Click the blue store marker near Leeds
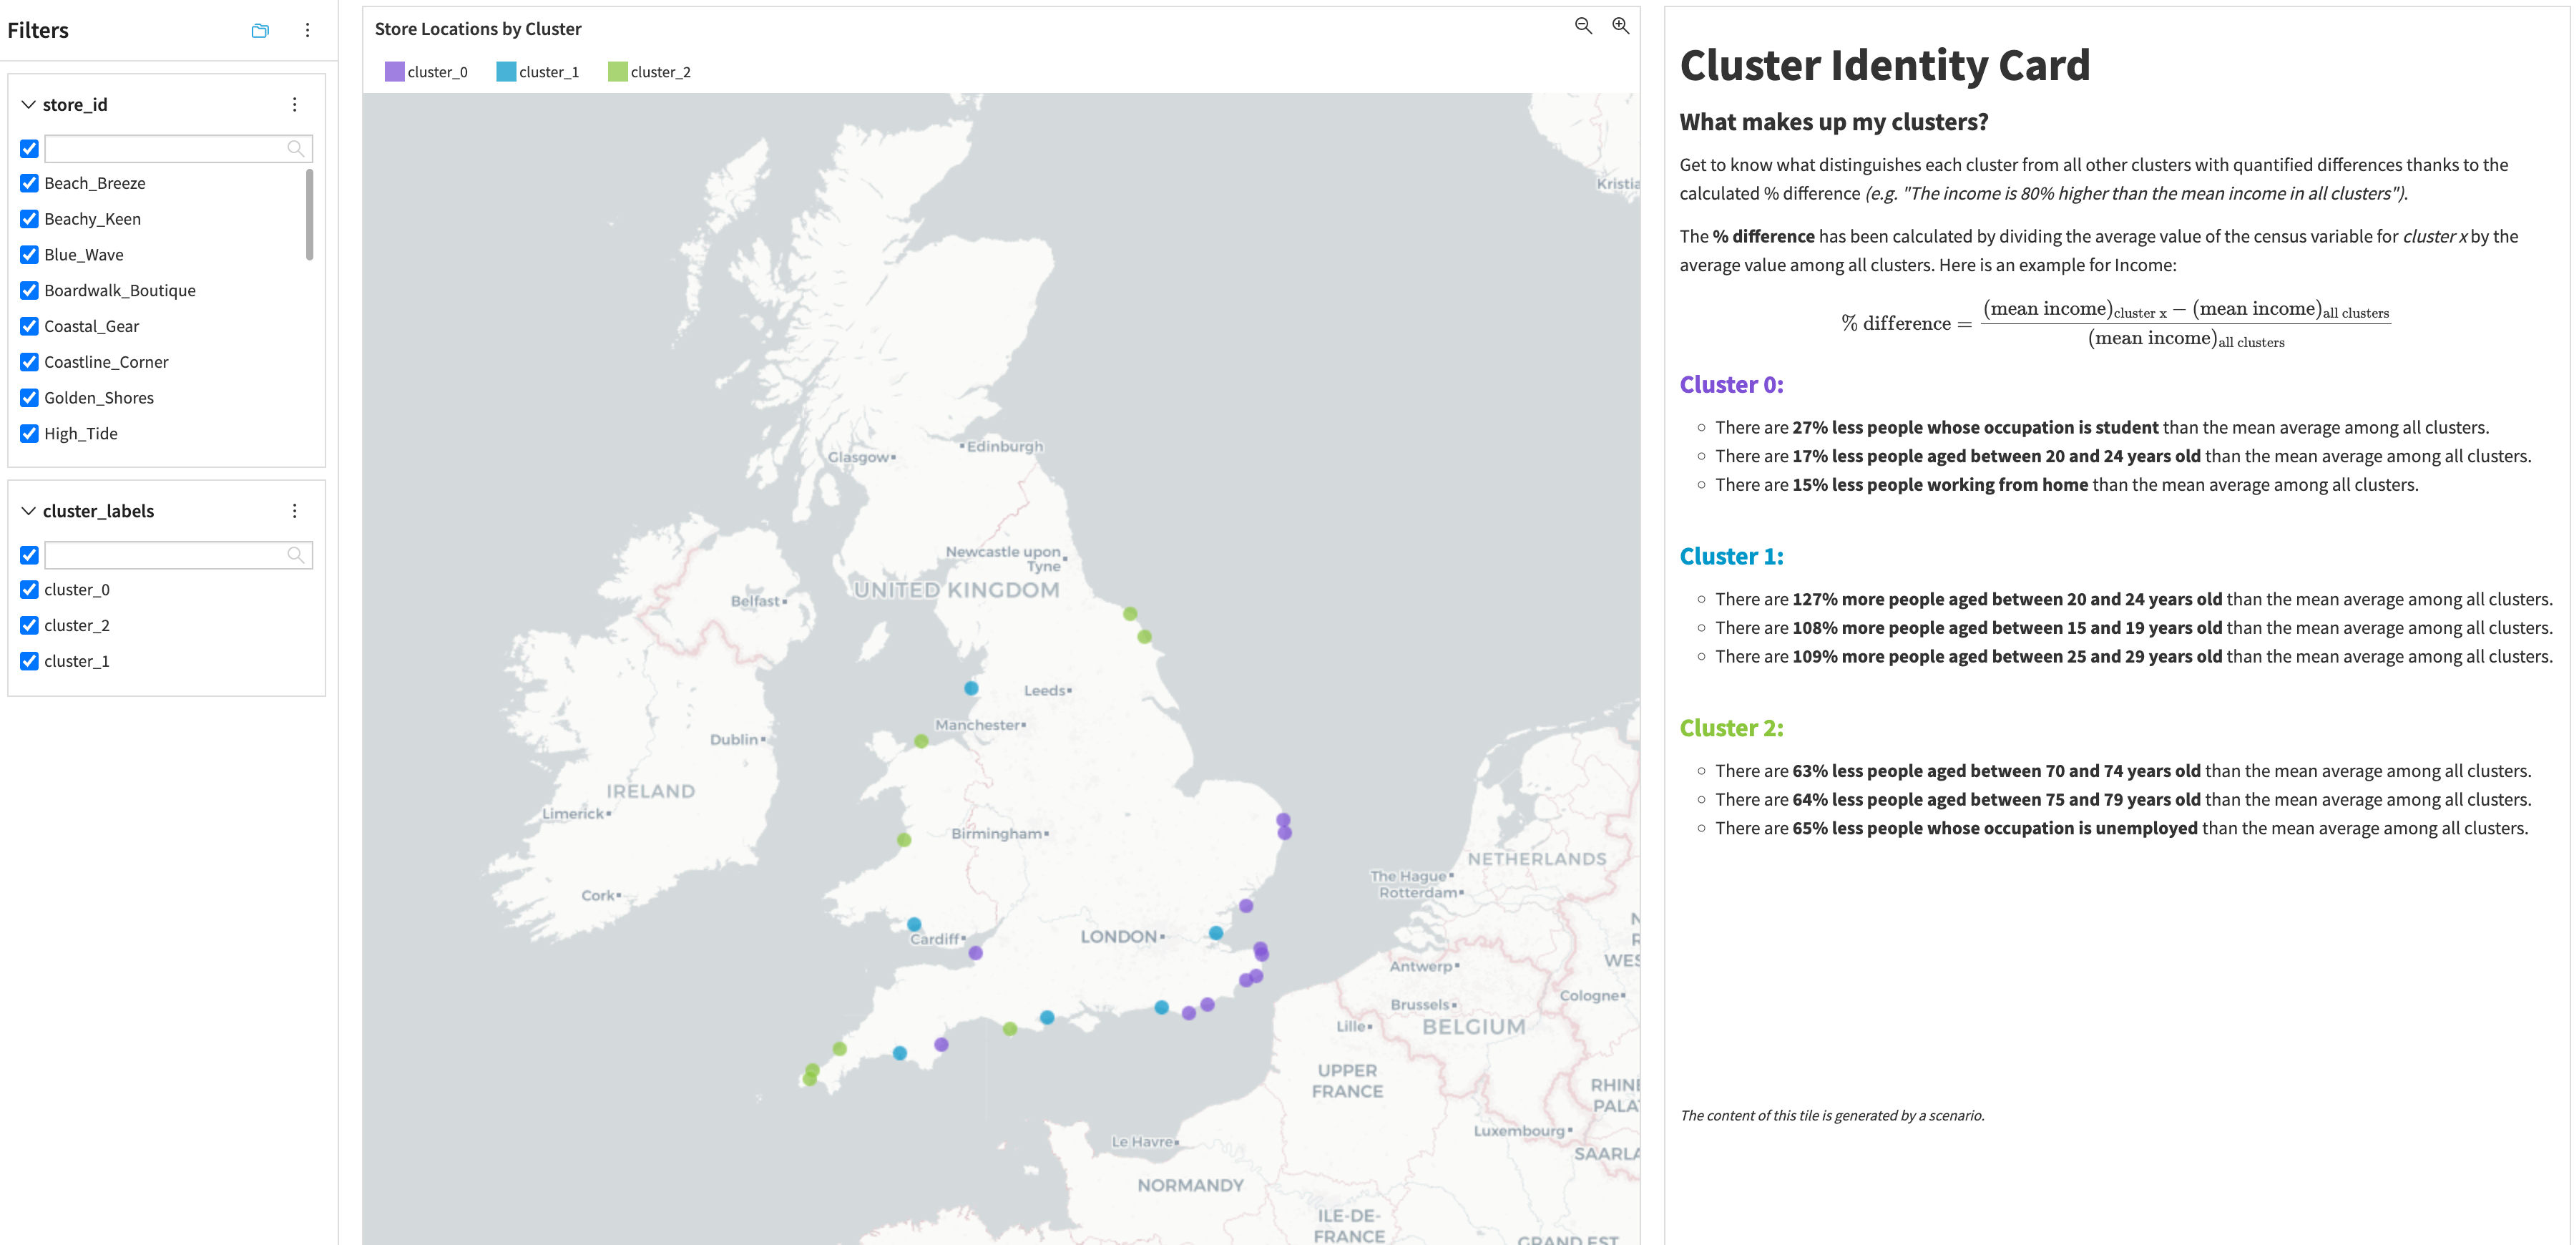 click(x=972, y=688)
